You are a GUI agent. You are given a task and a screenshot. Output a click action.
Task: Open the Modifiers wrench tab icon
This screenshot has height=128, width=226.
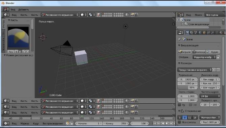[213, 33]
